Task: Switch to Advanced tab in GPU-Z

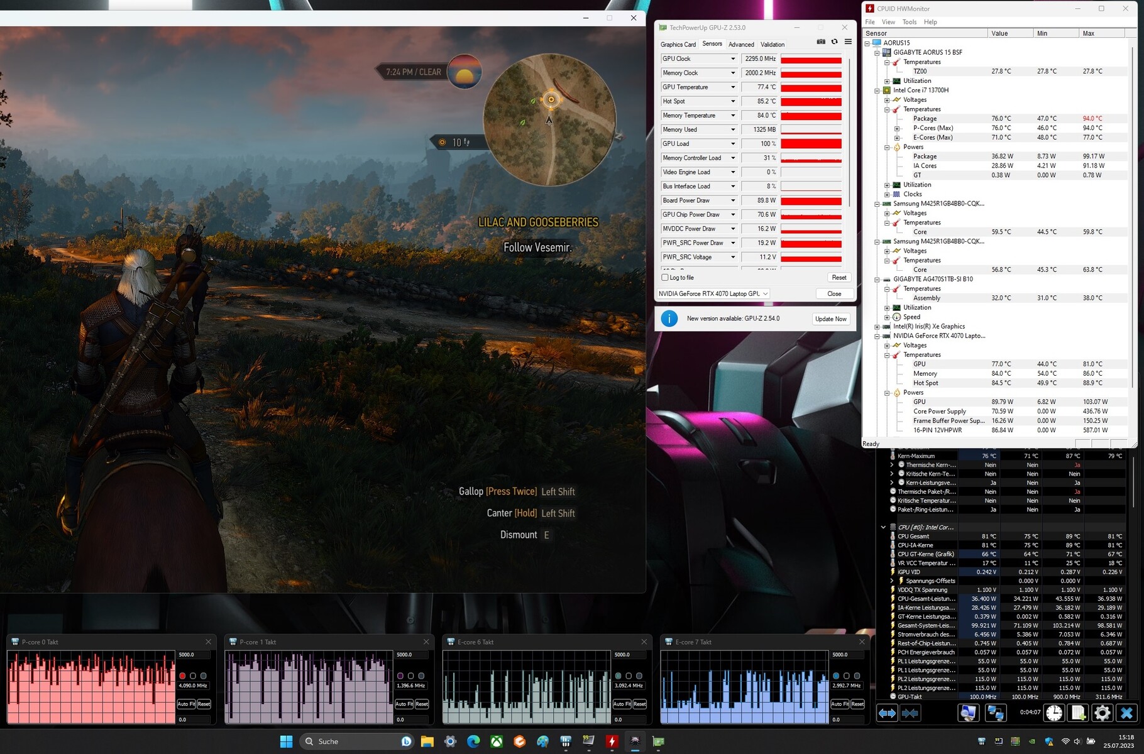Action: click(741, 45)
